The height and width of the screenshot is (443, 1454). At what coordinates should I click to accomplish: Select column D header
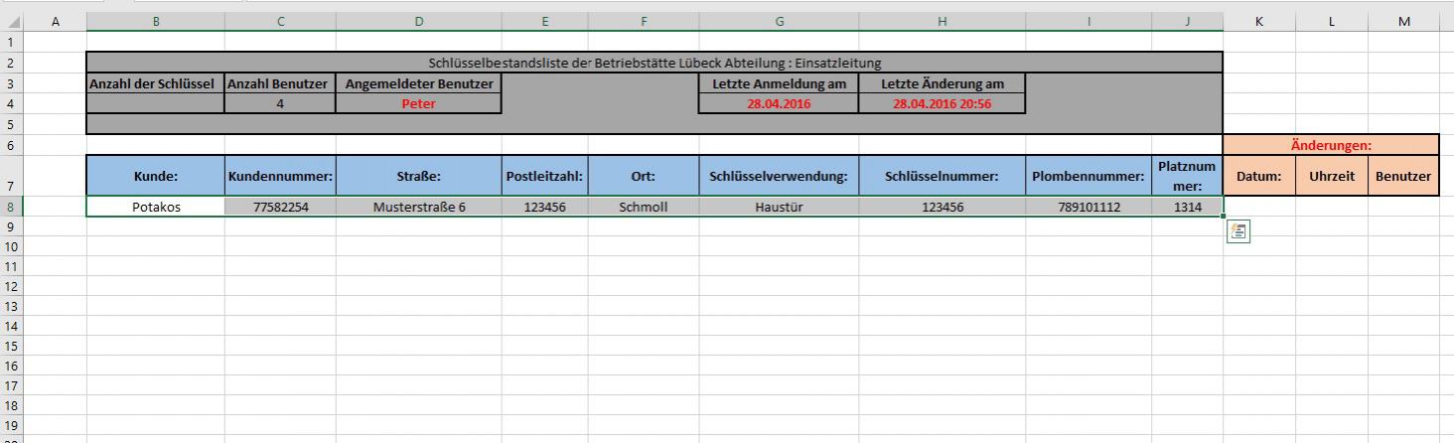[418, 21]
